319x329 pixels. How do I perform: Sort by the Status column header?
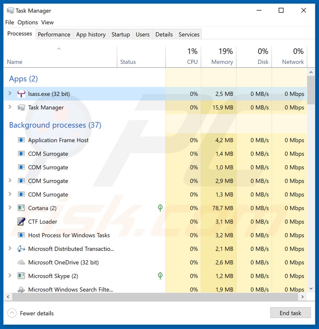tap(141, 57)
